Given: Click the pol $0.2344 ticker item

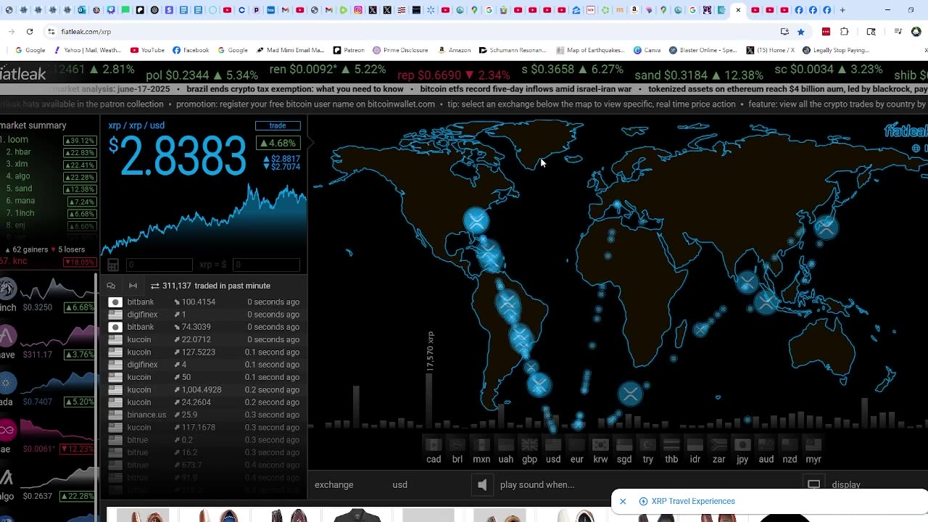Looking at the screenshot, I should 202,75.
